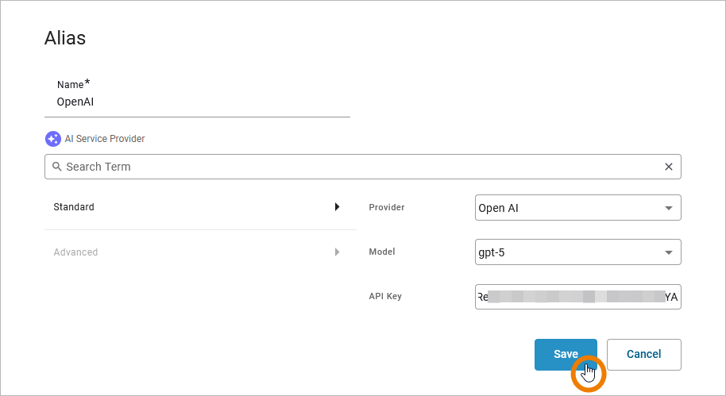Expand the Standard category arrow
The width and height of the screenshot is (726, 396).
(x=337, y=207)
